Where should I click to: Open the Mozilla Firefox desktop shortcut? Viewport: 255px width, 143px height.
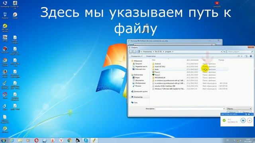pyautogui.click(x=5, y=74)
